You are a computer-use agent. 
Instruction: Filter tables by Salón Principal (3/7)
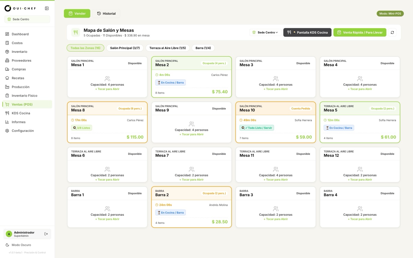[125, 48]
